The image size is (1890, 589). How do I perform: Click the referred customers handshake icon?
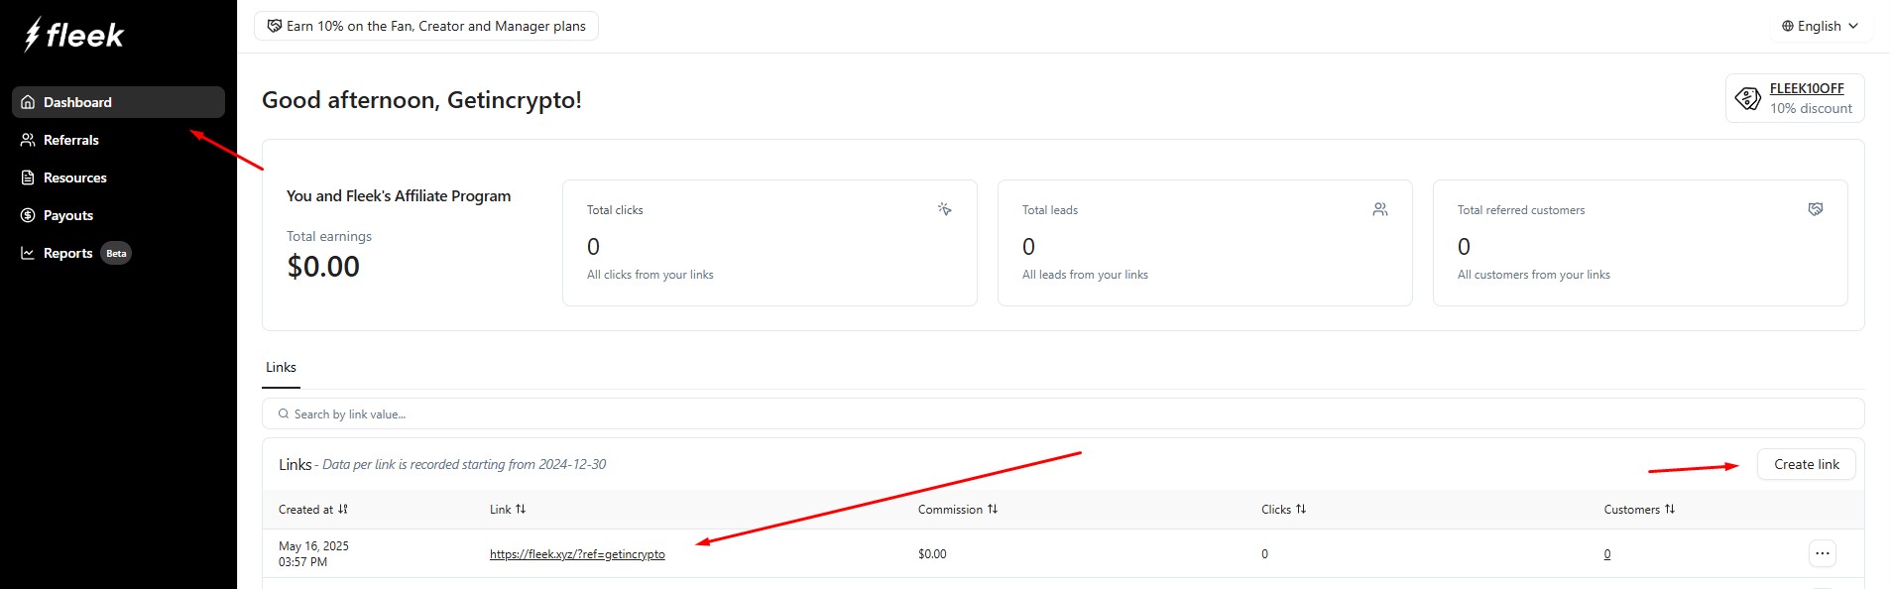pos(1815,209)
